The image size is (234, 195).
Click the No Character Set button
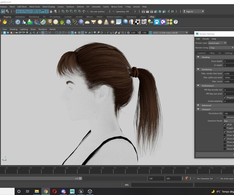pyautogui.click(x=205, y=179)
